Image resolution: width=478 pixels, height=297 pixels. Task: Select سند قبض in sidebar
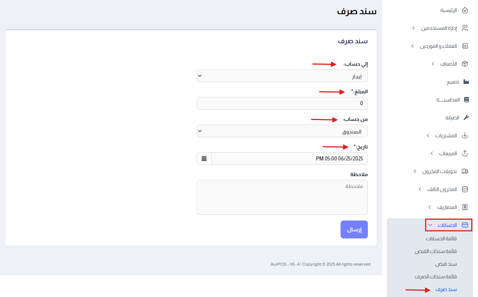click(446, 264)
